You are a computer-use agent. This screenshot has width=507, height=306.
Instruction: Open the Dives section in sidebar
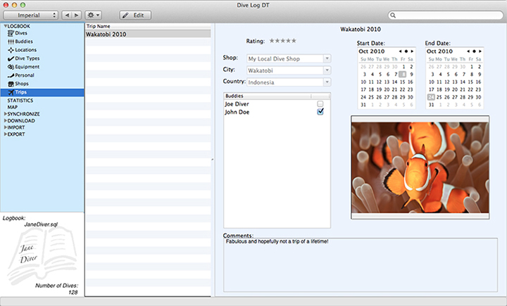pos(23,33)
